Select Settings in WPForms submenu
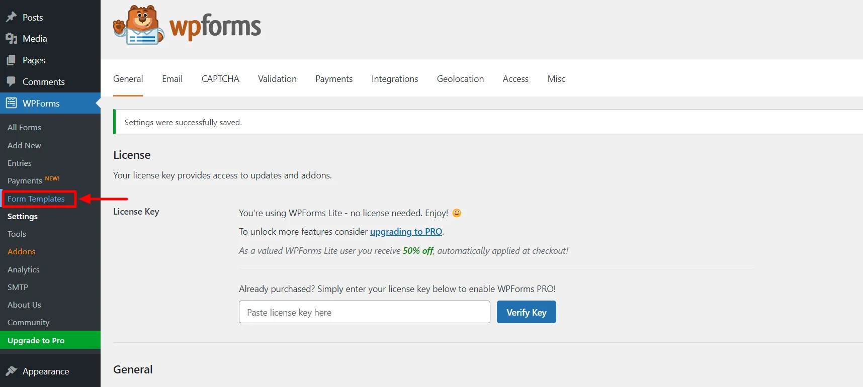 [x=23, y=216]
